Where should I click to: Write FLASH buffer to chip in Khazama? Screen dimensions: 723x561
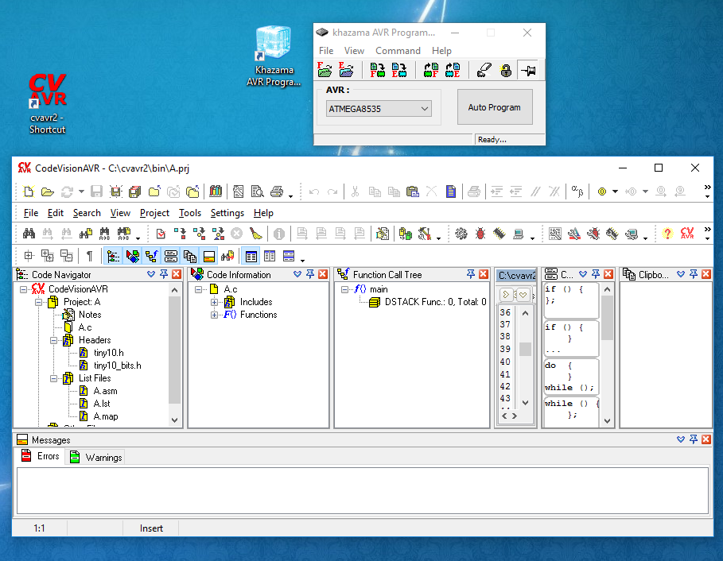(378, 70)
